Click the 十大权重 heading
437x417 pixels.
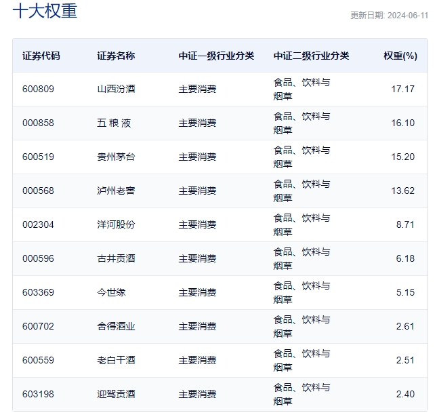click(x=45, y=11)
